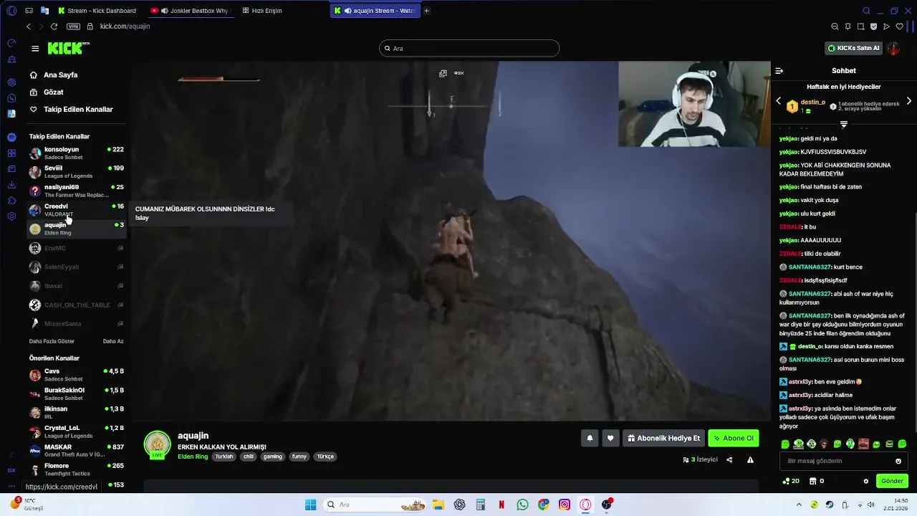This screenshot has height=516, width=917.
Task: Click the address bar URL kick.com/aquajin
Action: [125, 27]
